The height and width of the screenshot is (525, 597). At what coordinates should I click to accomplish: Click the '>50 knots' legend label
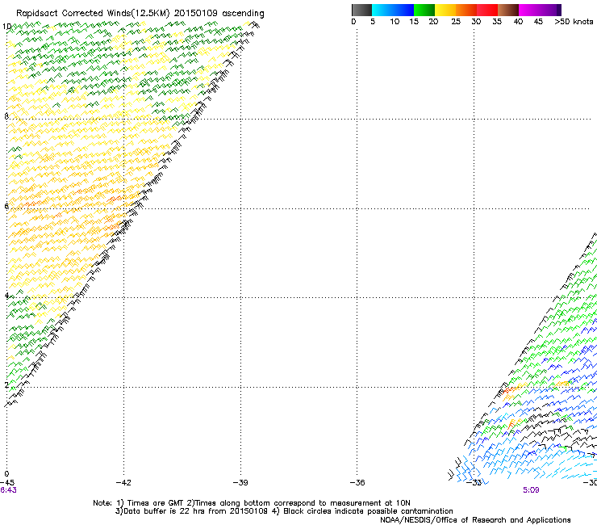[574, 22]
